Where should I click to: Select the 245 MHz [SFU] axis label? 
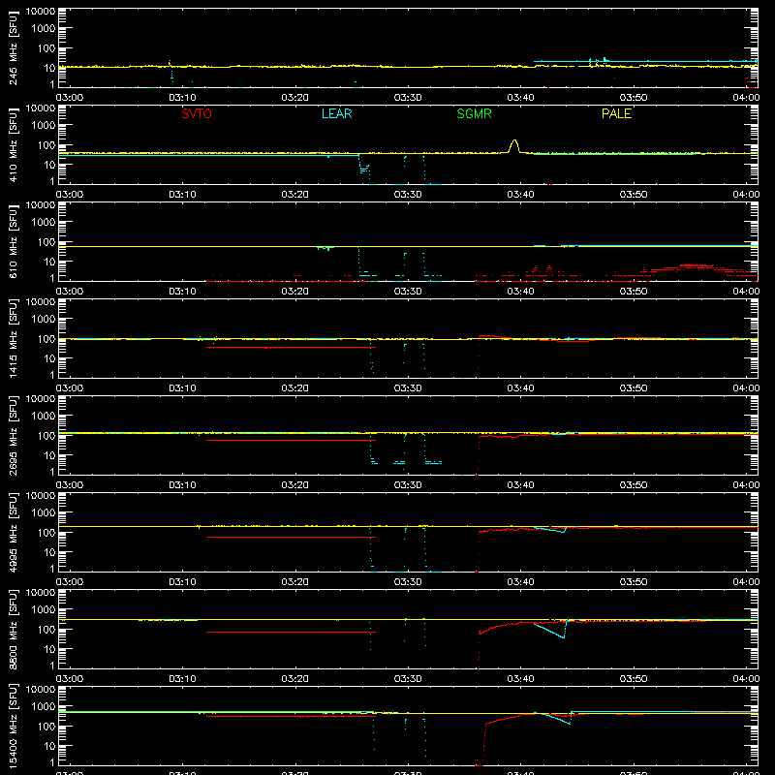[x=13, y=48]
